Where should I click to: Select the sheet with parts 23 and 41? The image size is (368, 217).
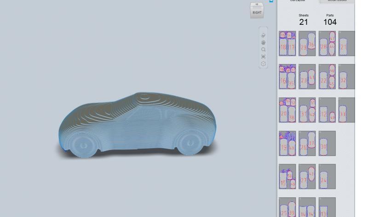[x=307, y=77]
